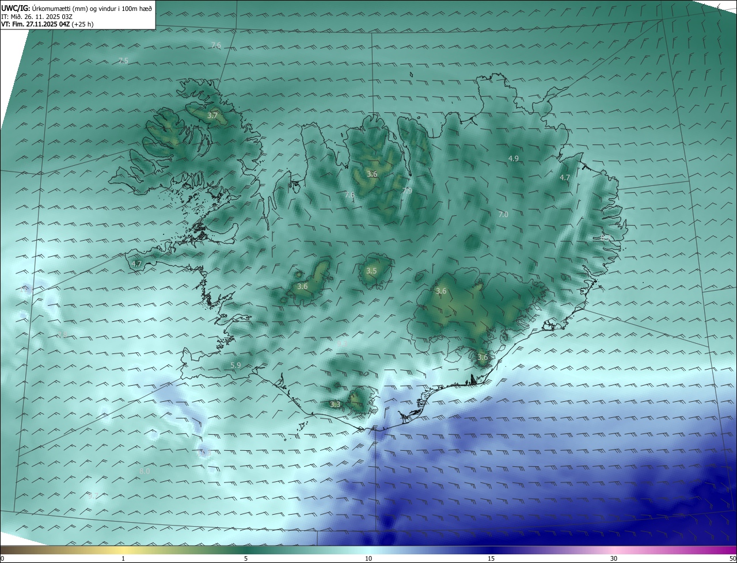
Task: Click the pink section of the color scale near 30
Action: (614, 550)
